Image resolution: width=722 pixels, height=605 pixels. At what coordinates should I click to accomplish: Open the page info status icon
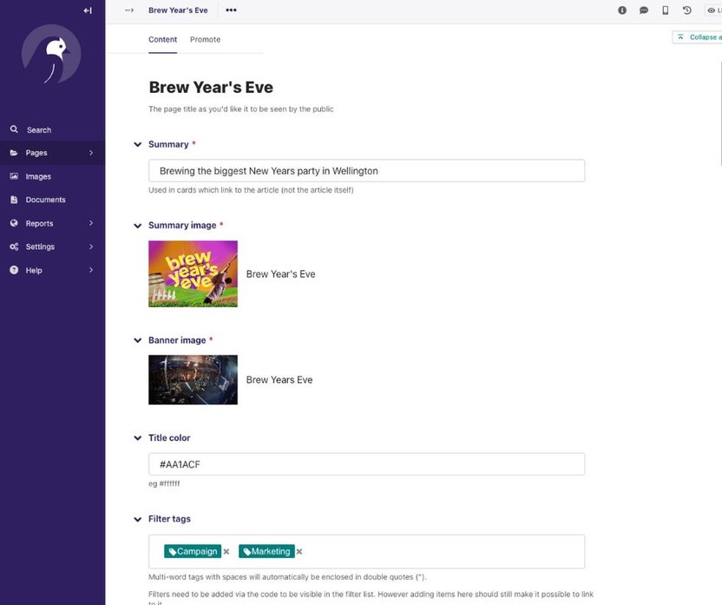(x=622, y=10)
